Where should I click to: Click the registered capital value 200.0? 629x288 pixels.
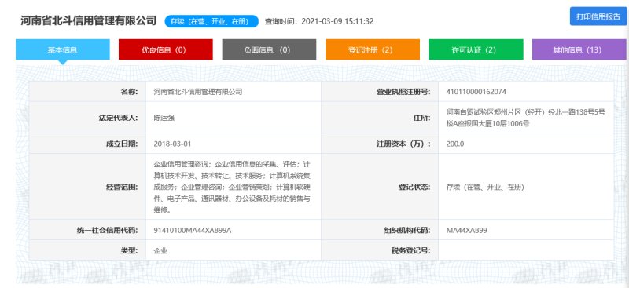(x=455, y=144)
